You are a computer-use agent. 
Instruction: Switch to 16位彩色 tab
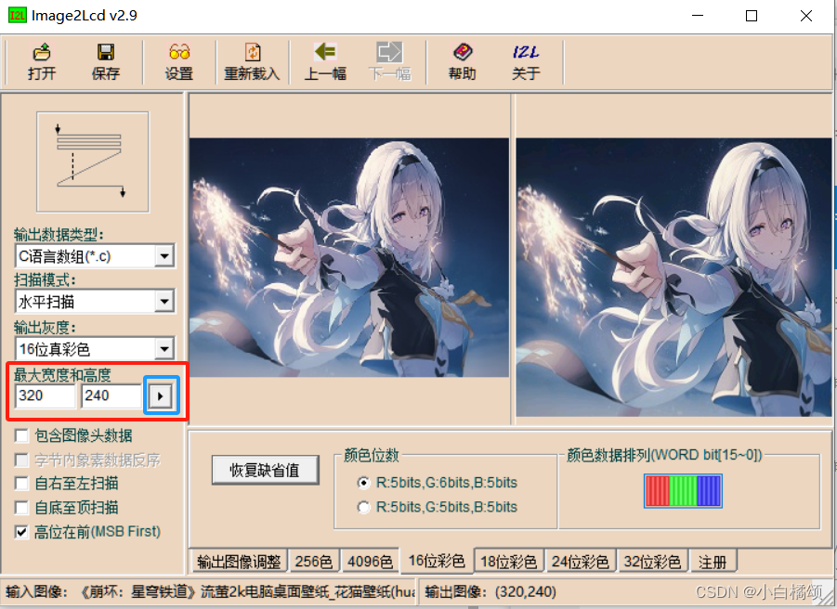[437, 561]
